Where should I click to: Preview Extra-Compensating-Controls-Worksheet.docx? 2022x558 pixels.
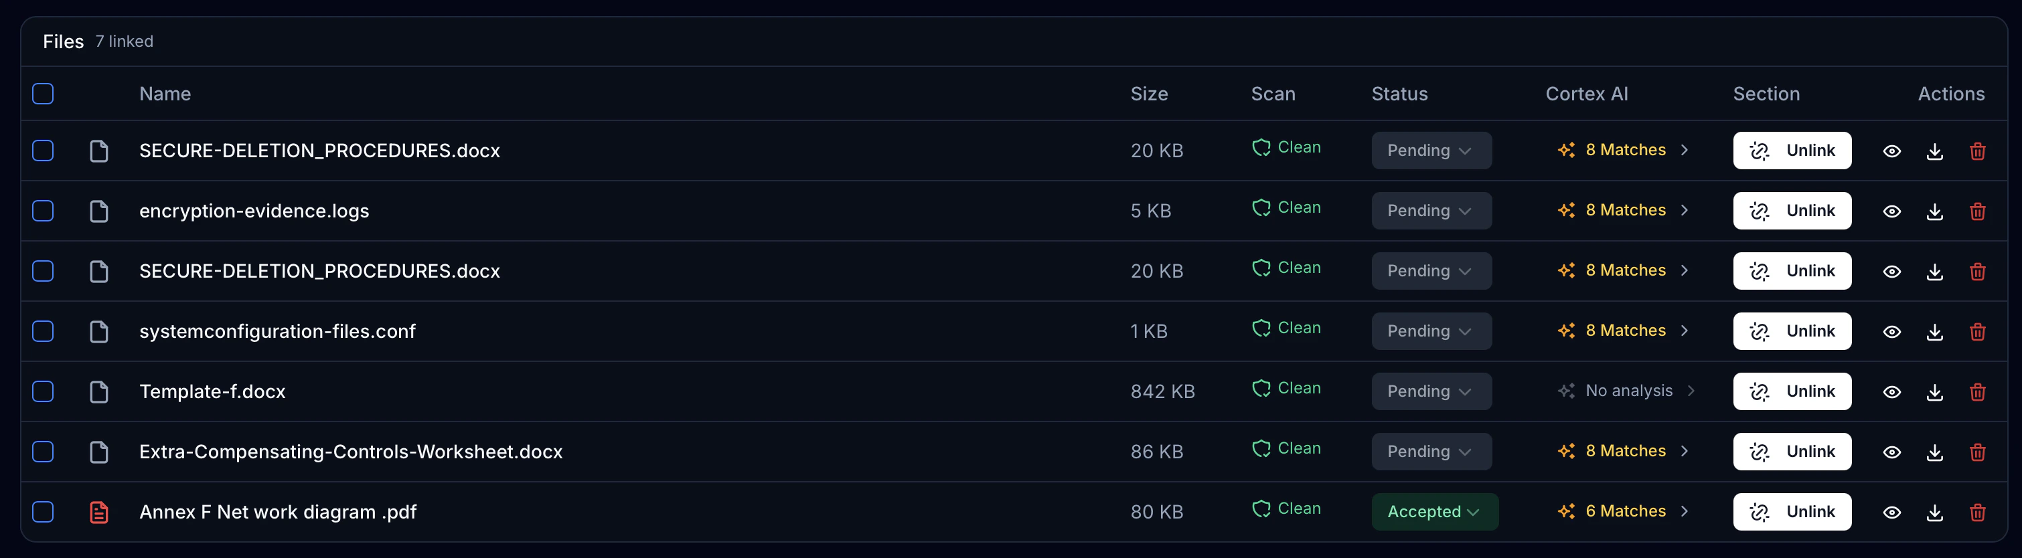click(x=1891, y=451)
